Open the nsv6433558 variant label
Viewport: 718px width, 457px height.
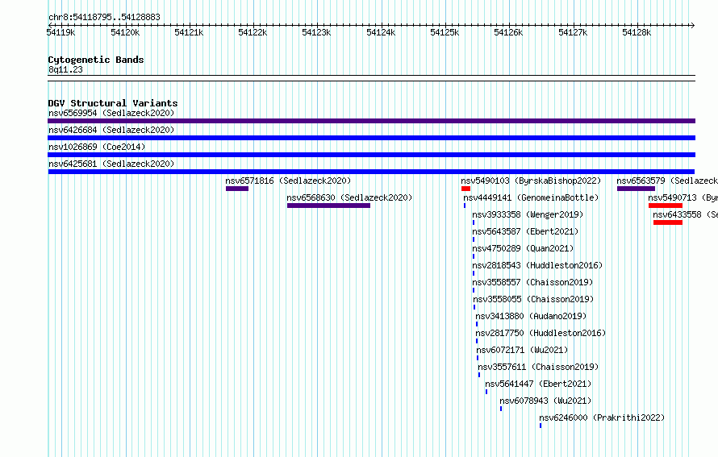click(x=685, y=214)
